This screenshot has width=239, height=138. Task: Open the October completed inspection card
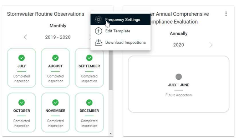21,112
